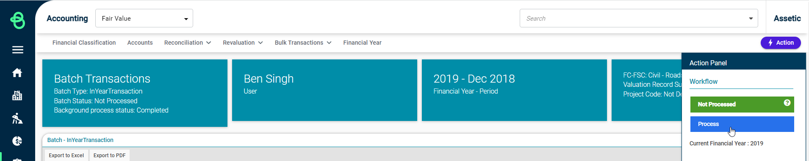Click the Export to Excel button
Image resolution: width=809 pixels, height=161 pixels.
click(x=66, y=156)
